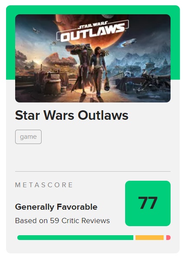Click the green 77 Metascore badge
Screen dimensions: 184x259
click(148, 203)
